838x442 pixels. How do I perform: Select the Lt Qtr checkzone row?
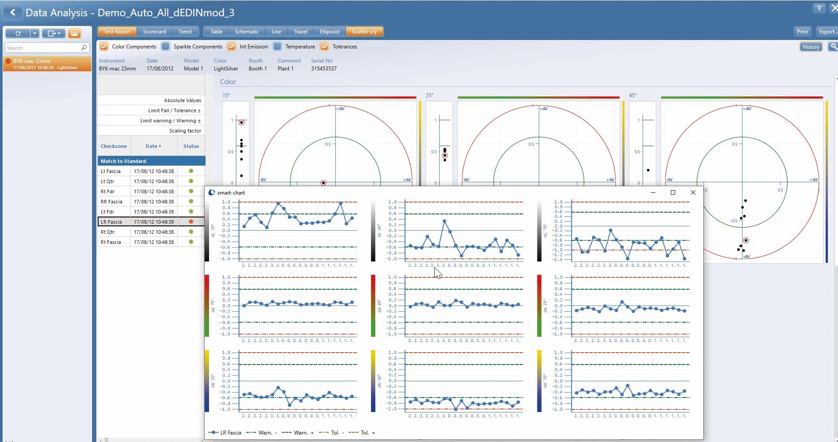coord(151,181)
